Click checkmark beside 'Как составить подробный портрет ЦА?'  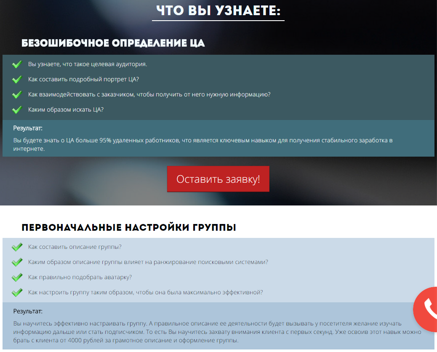pyautogui.click(x=17, y=80)
